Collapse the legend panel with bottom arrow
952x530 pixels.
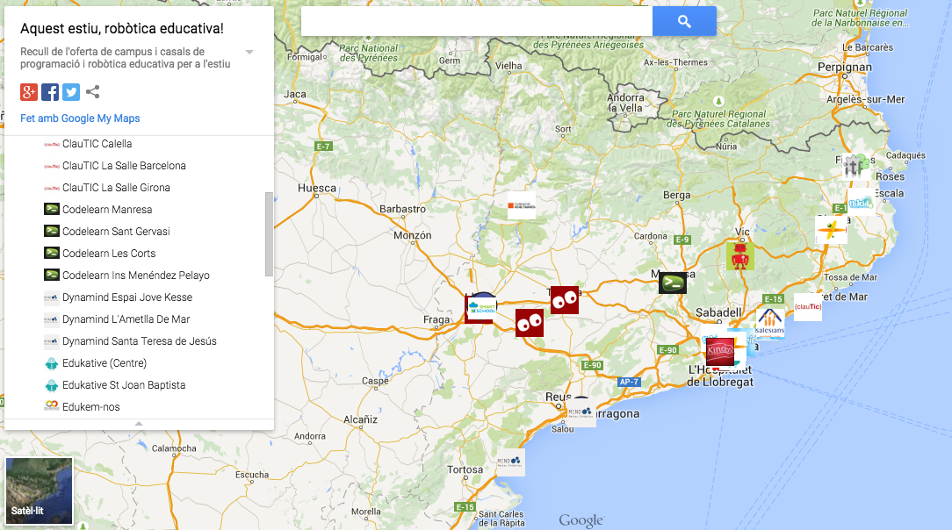click(139, 424)
